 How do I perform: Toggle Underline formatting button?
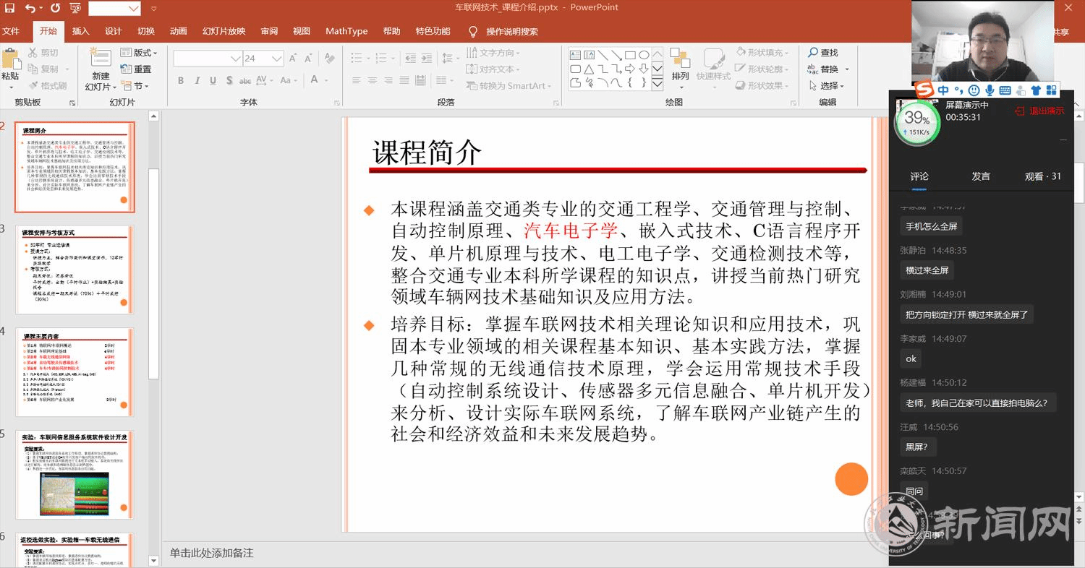point(213,80)
